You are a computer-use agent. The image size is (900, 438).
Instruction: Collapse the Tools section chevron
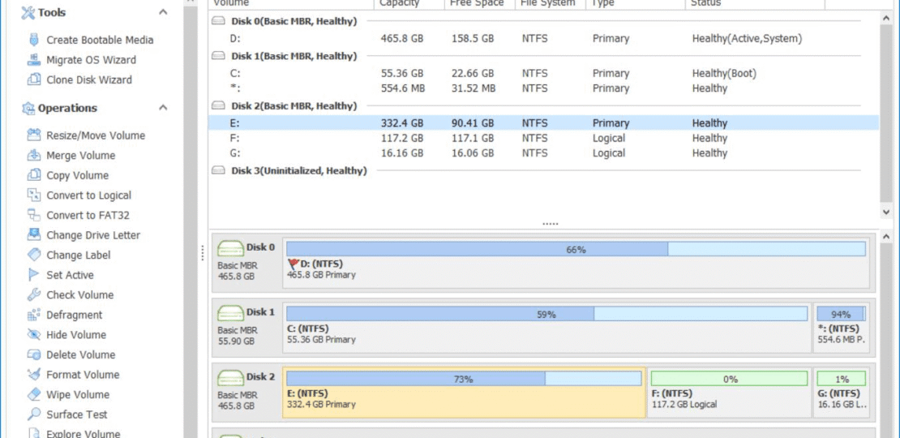pyautogui.click(x=163, y=12)
